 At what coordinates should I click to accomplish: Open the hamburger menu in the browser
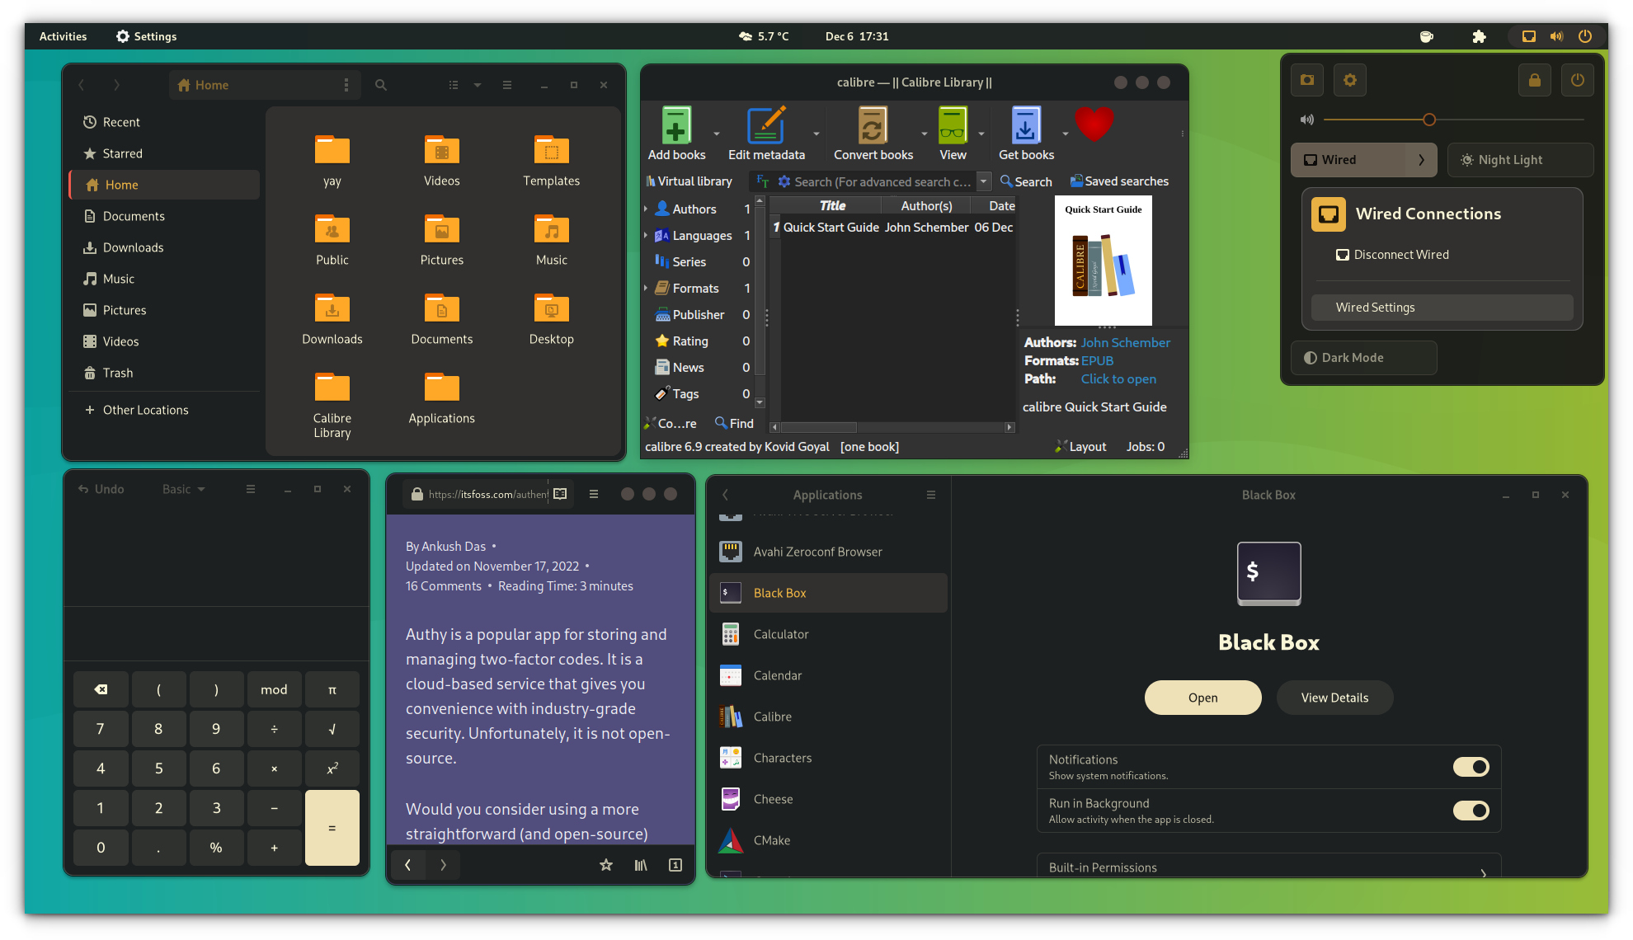(594, 494)
